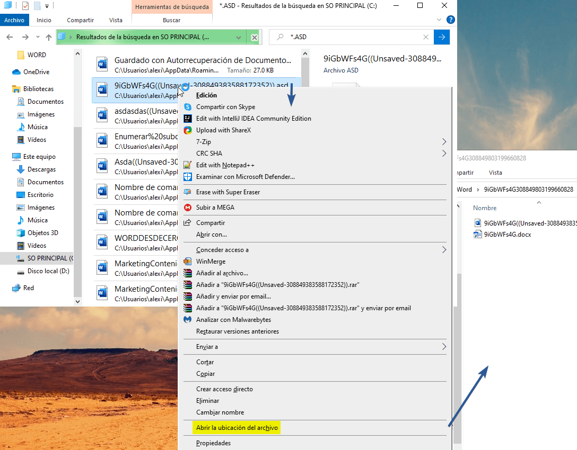Click the WinRAR icon beside Añadir al archivo
The image size is (577, 450).
[x=188, y=273]
